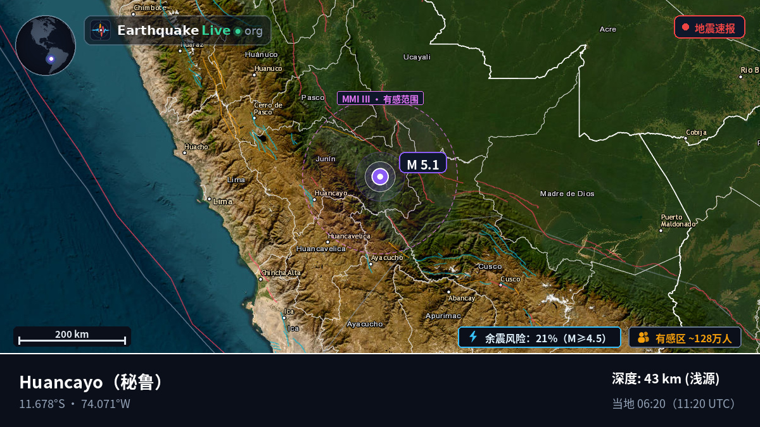Viewport: 760px width, 427px height.
Task: Click the Puerto Maldonado city label
Action: point(678,220)
